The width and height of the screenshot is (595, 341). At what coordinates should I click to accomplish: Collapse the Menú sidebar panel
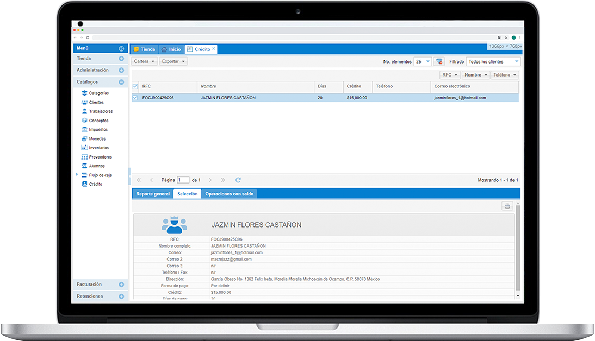pyautogui.click(x=121, y=48)
